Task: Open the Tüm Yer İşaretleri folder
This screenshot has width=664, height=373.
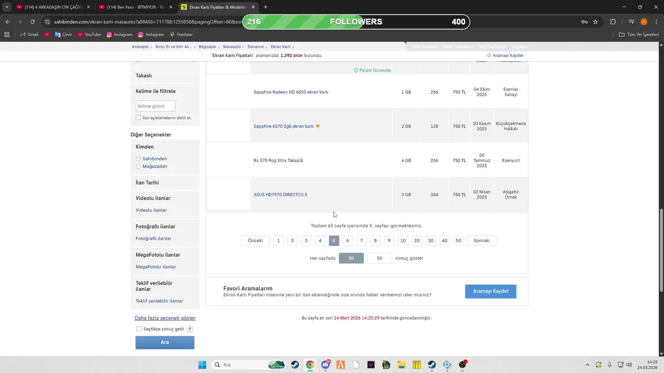Action: click(x=639, y=35)
